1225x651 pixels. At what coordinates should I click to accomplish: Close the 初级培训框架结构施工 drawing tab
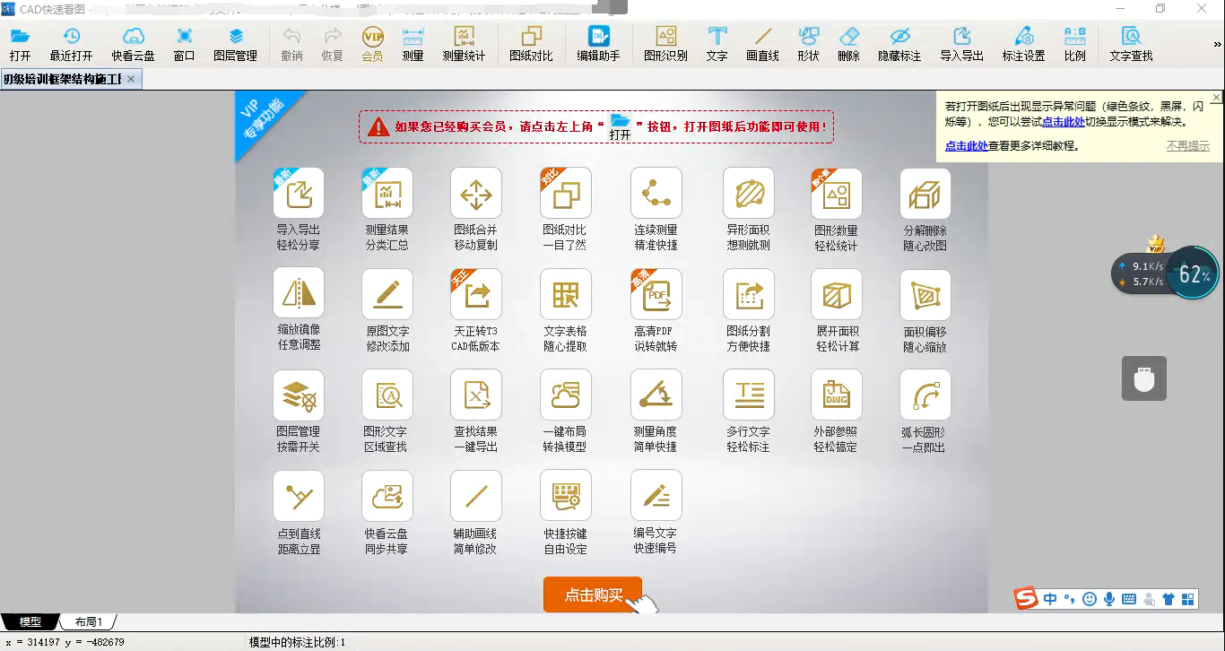pyautogui.click(x=131, y=79)
